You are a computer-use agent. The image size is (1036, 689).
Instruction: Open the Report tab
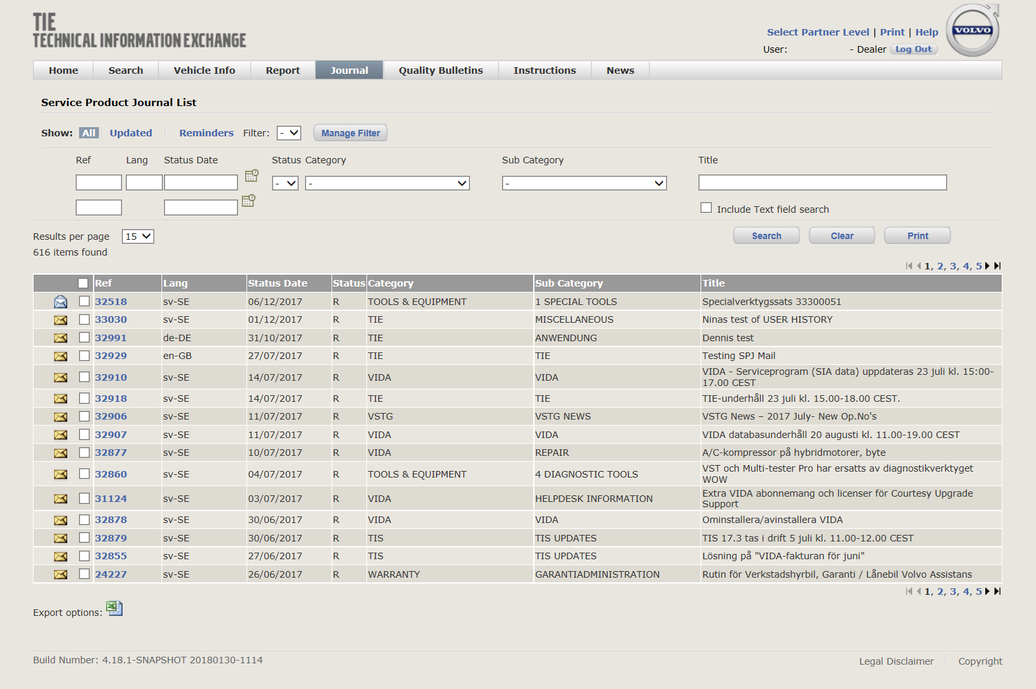pyautogui.click(x=283, y=70)
